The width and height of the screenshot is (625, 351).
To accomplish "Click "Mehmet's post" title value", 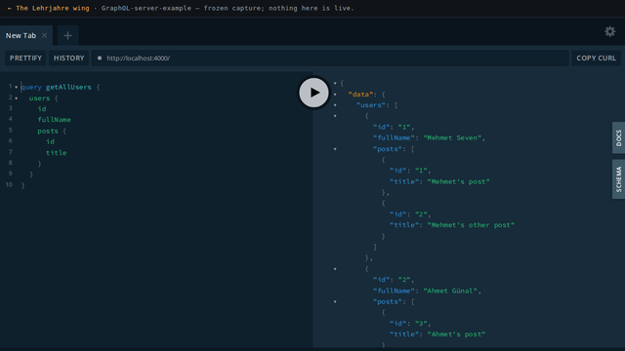I will [x=458, y=181].
